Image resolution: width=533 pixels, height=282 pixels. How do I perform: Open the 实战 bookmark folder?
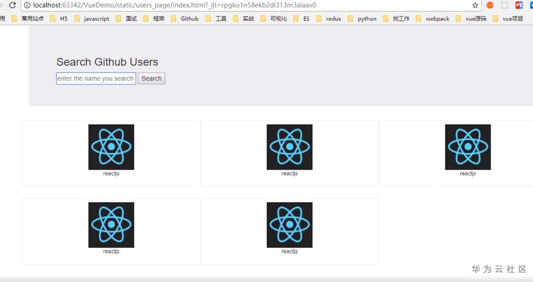tap(244, 19)
